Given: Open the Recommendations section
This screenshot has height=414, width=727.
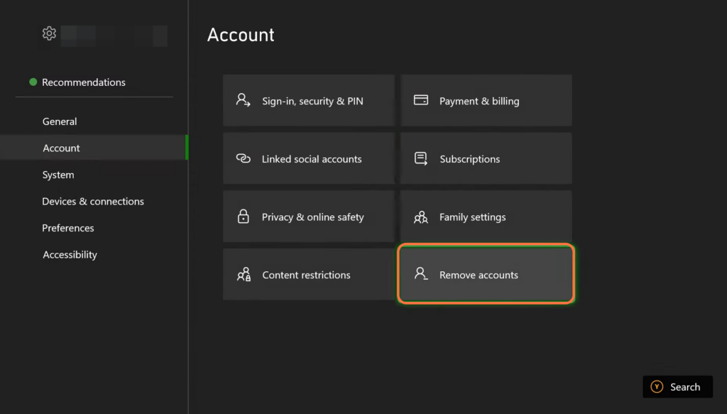Looking at the screenshot, I should click(84, 82).
